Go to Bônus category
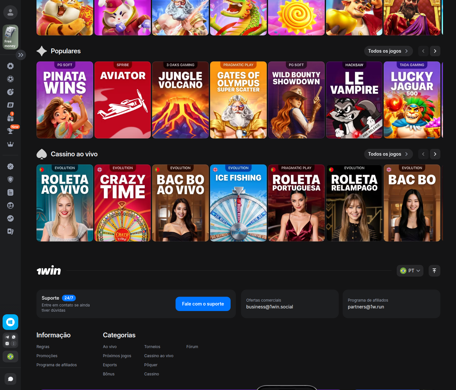 pos(109,374)
